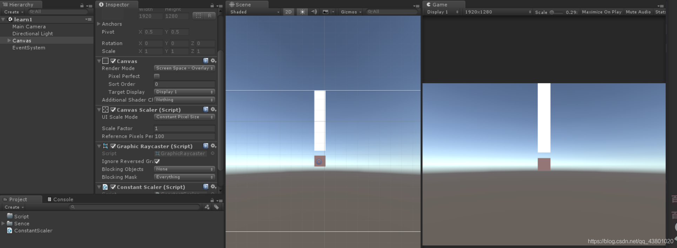Click search by label tag icon
Viewport: 677px width, 248px height.
[x=216, y=207]
